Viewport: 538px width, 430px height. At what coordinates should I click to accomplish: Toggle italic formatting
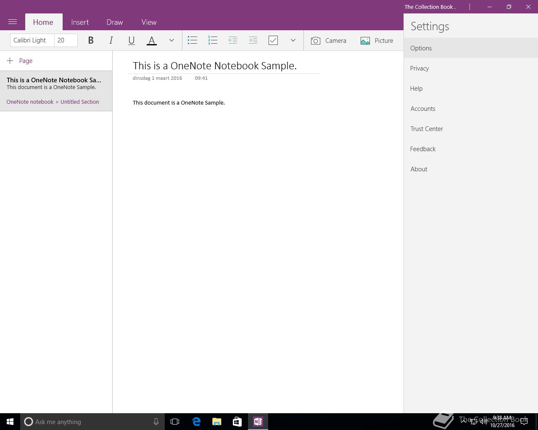(x=111, y=40)
